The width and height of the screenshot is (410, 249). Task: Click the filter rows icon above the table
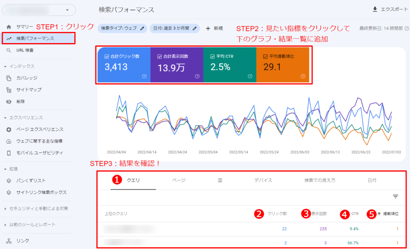pos(396,196)
